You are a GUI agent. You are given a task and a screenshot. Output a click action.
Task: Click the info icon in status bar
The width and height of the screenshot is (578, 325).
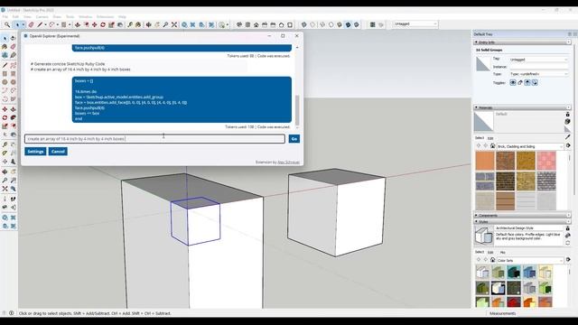(12, 313)
